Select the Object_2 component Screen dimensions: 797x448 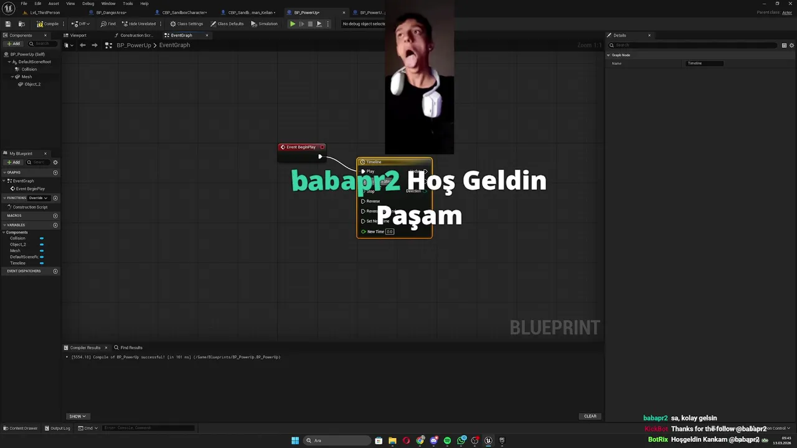pyautogui.click(x=32, y=84)
